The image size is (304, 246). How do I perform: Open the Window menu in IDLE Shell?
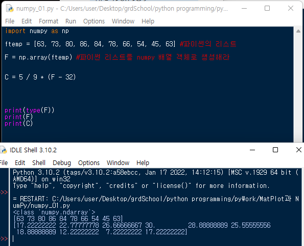pos(118,162)
